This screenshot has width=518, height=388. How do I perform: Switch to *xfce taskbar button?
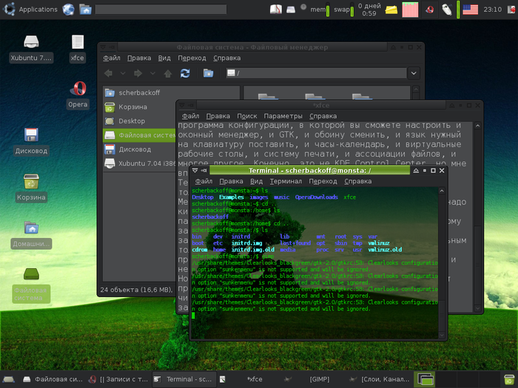coord(250,379)
